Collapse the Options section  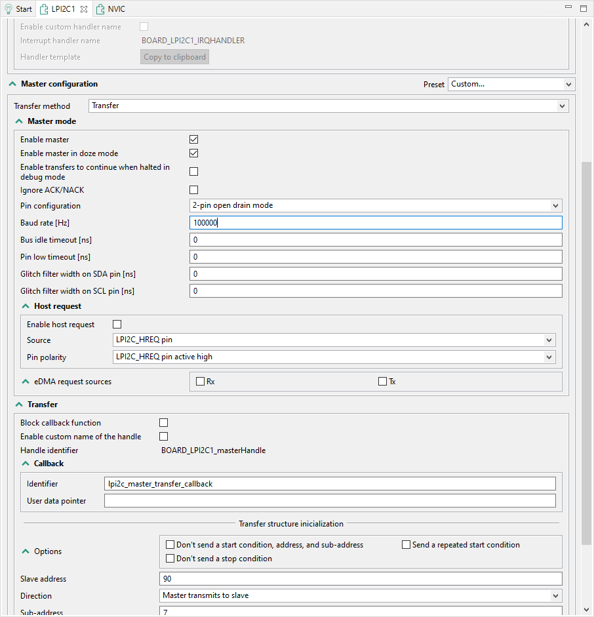25,551
